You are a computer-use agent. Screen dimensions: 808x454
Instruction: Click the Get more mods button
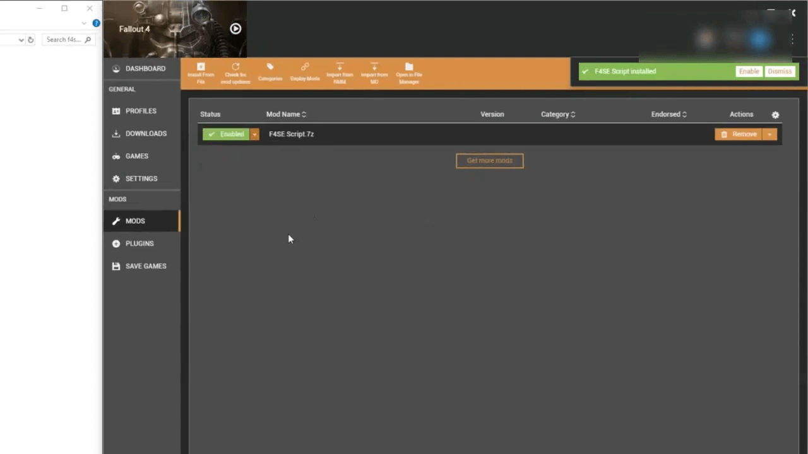[x=490, y=161]
